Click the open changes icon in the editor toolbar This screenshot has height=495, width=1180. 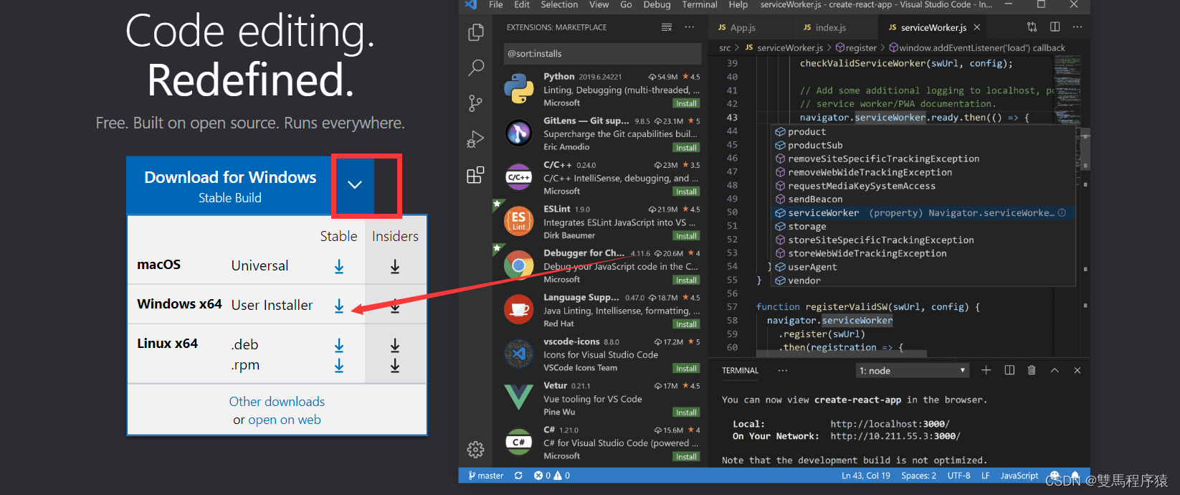(x=1032, y=27)
